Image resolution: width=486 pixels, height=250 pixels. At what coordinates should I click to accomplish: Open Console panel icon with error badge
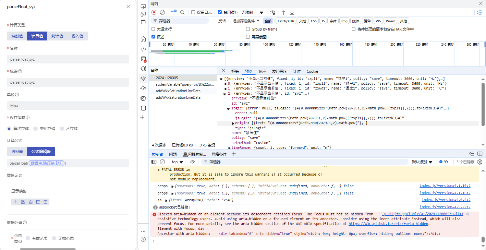(143, 59)
